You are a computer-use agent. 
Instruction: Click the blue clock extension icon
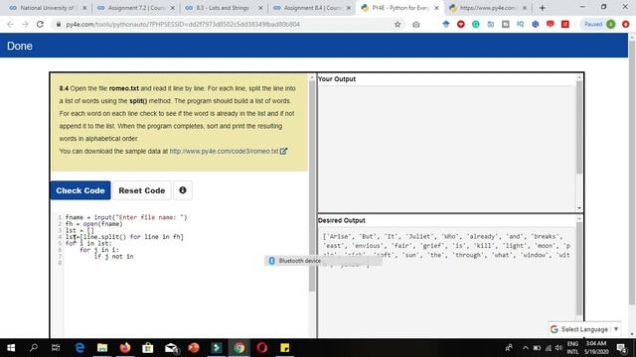pos(536,24)
